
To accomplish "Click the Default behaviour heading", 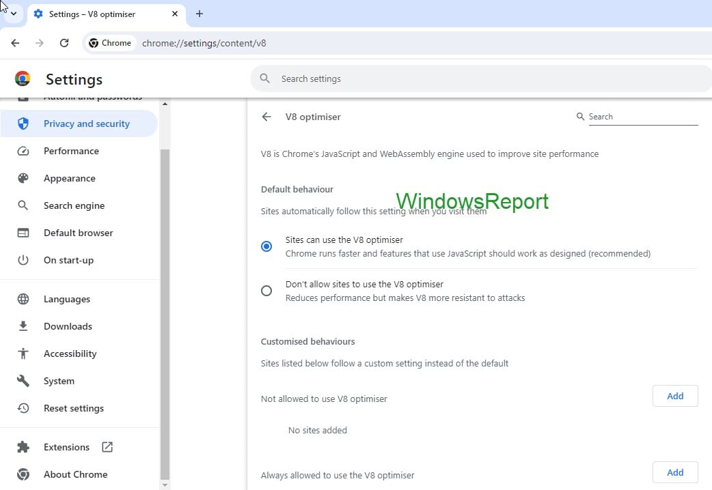I will click(x=297, y=189).
